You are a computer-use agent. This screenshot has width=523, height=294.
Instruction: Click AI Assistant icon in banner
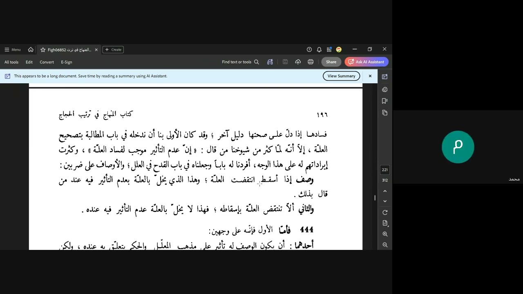[x=7, y=76]
